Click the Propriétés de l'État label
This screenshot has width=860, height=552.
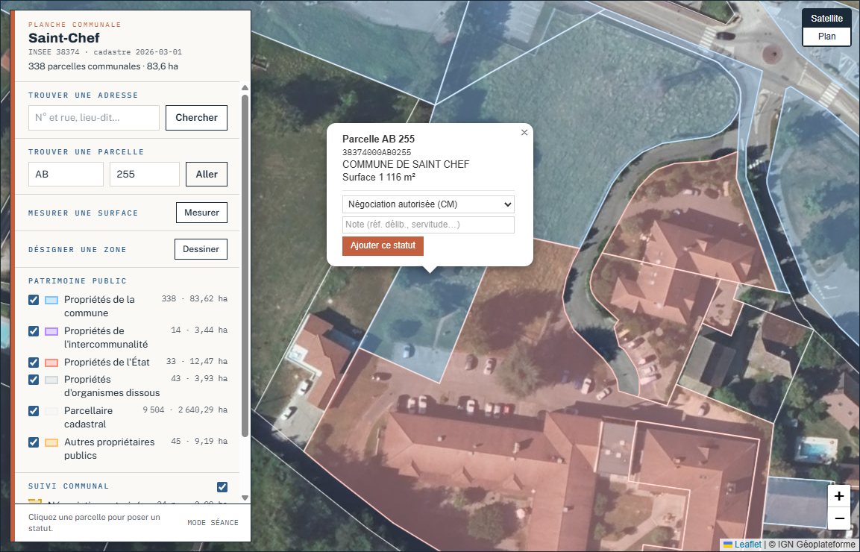pos(107,362)
